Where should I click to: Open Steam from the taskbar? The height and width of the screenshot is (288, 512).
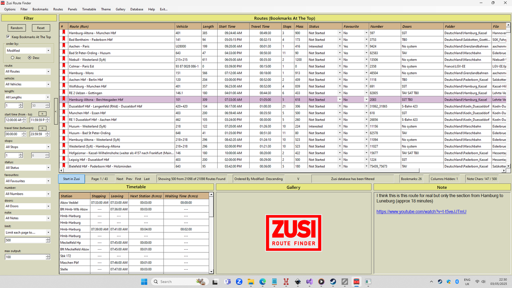[332, 282]
